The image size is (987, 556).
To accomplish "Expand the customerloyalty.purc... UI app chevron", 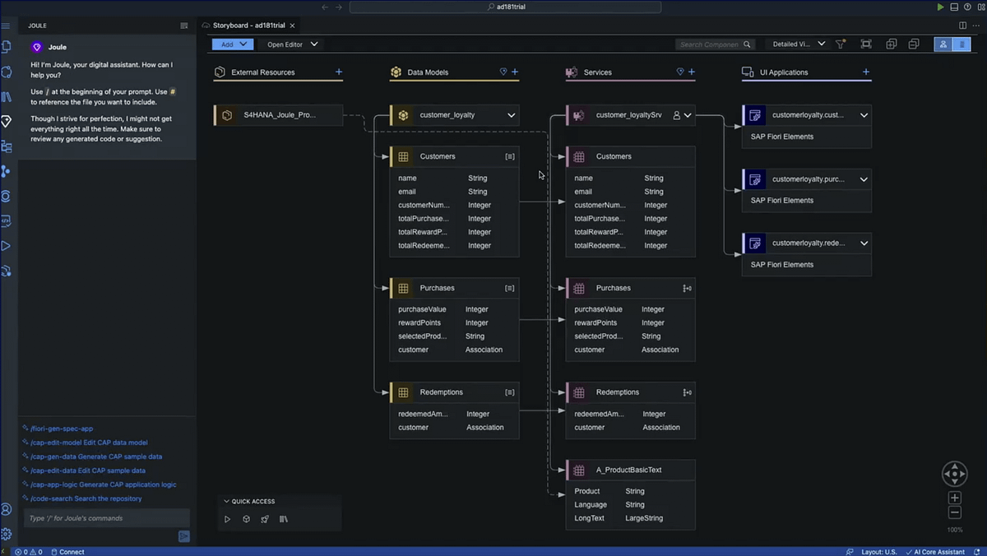I will click(864, 179).
